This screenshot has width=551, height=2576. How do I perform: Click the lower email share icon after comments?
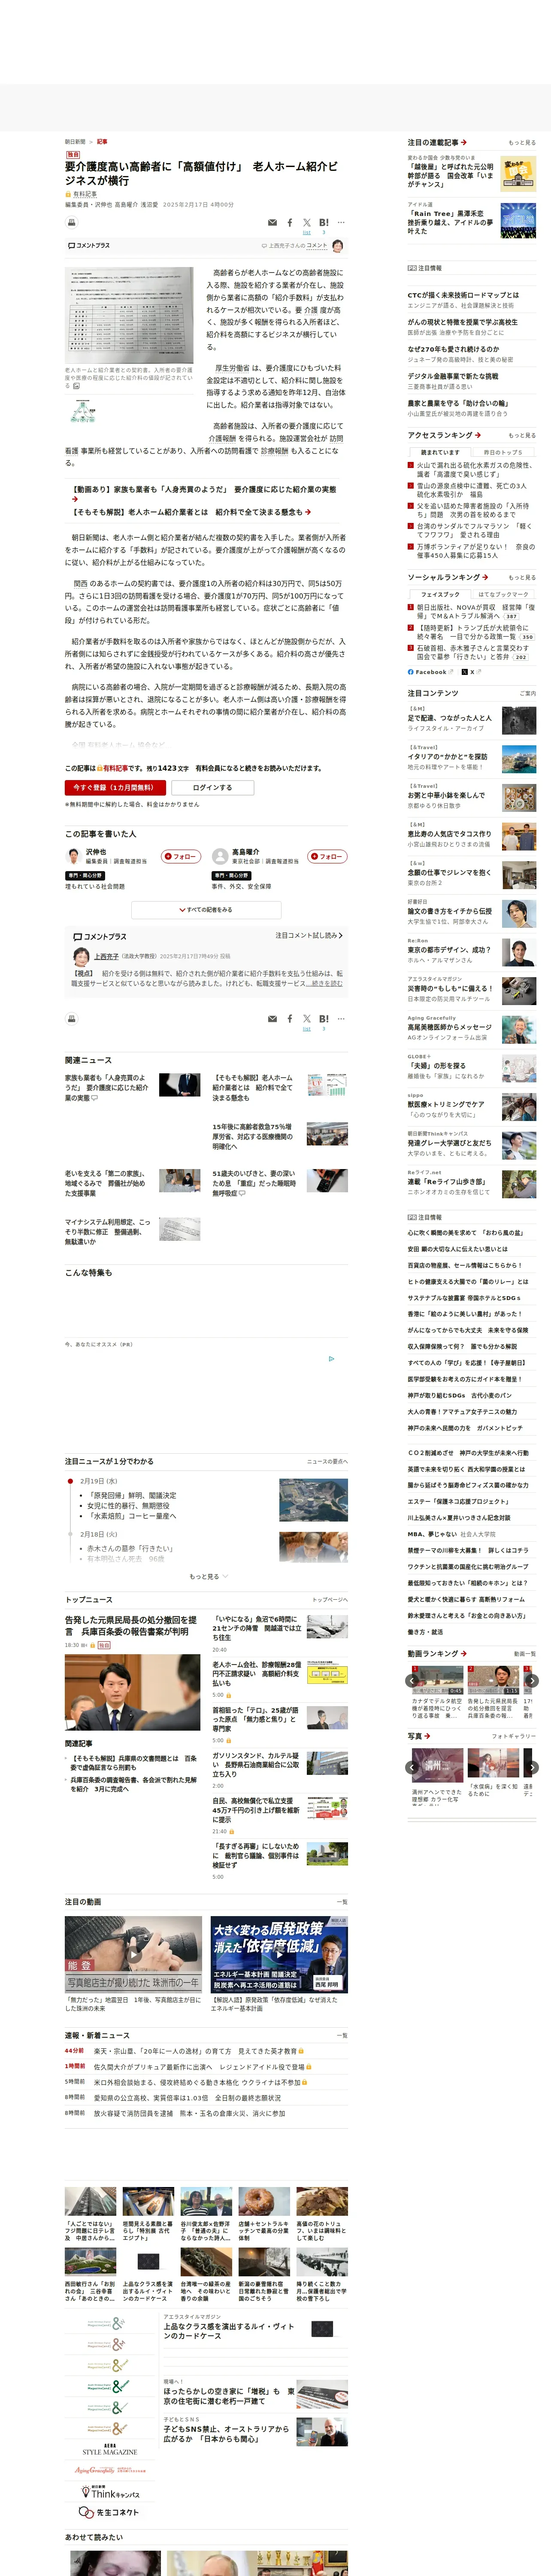[272, 1019]
